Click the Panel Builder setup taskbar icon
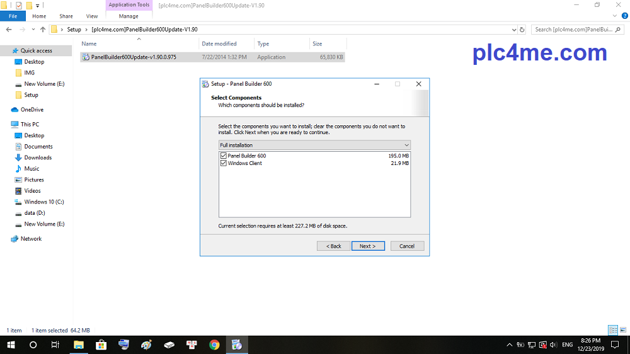The width and height of the screenshot is (630, 354). click(x=237, y=345)
